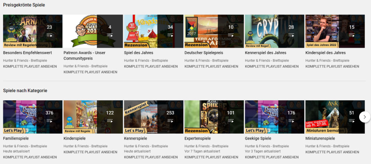
Task: Open channel name under Besonders Empfehlenswert
Action: pyautogui.click(x=25, y=60)
